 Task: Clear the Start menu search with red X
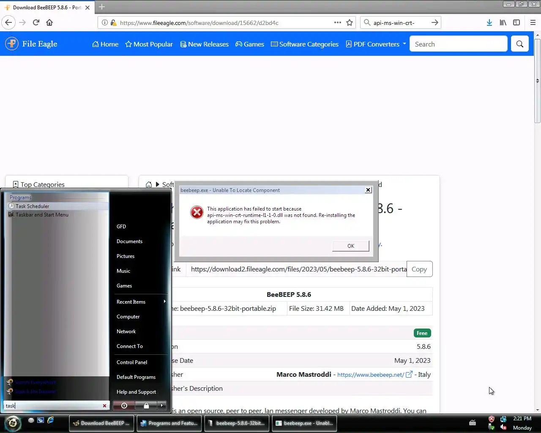click(105, 406)
